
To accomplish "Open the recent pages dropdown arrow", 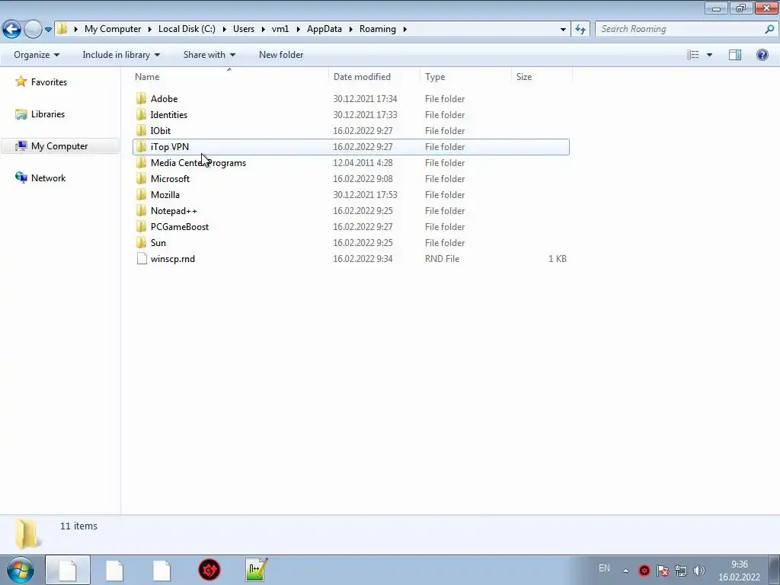I will pyautogui.click(x=48, y=30).
